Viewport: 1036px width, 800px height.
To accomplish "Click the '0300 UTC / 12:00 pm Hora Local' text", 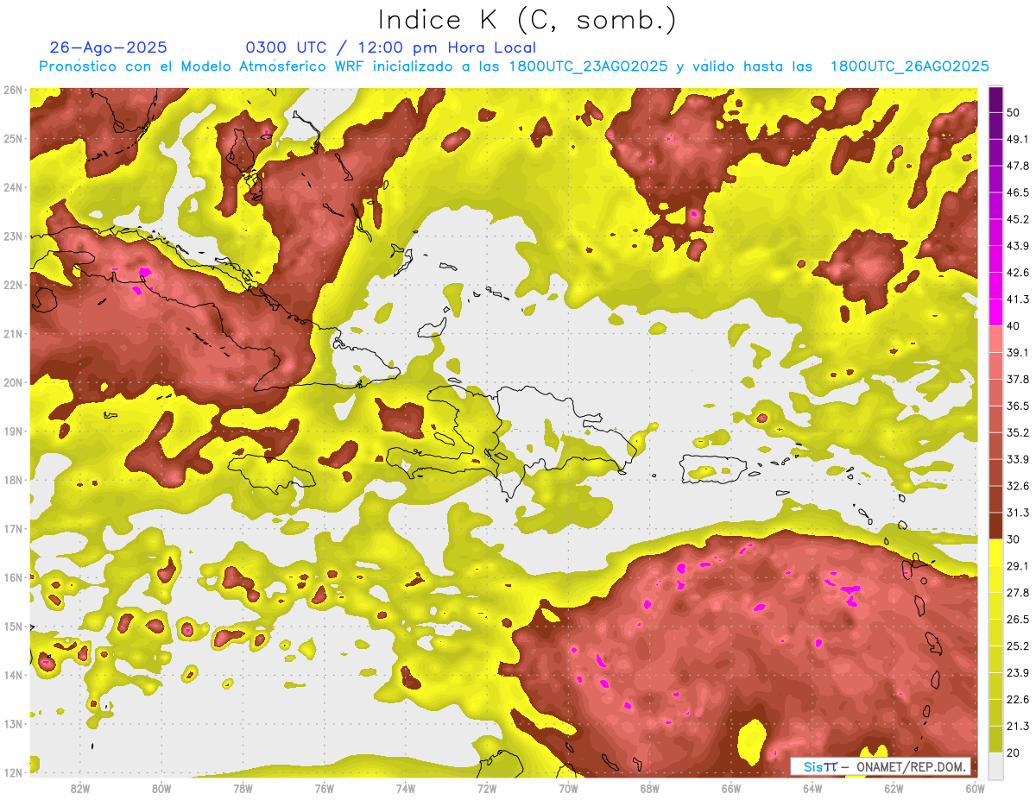I will pyautogui.click(x=391, y=47).
